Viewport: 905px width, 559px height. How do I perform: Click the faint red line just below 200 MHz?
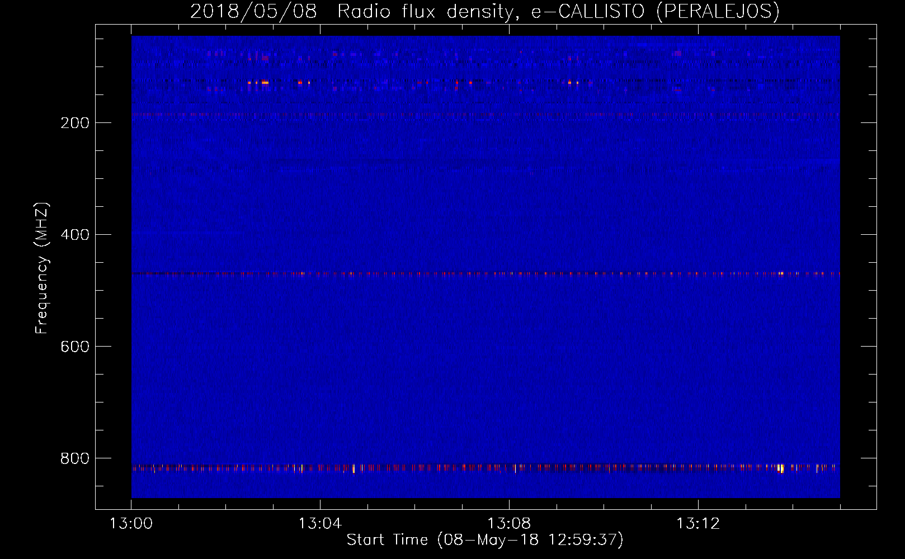pos(486,115)
